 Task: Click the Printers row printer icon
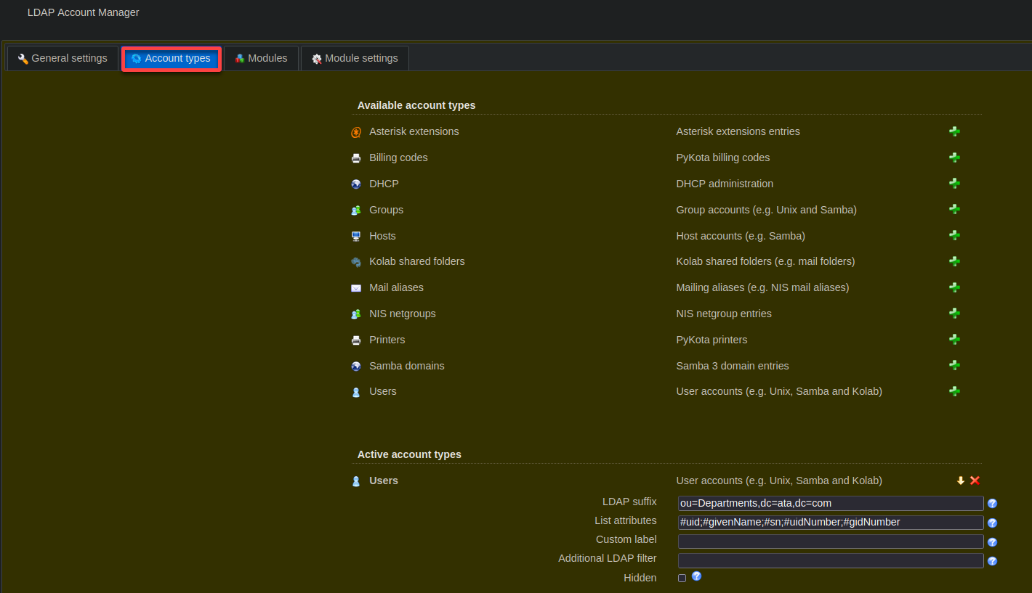(356, 340)
